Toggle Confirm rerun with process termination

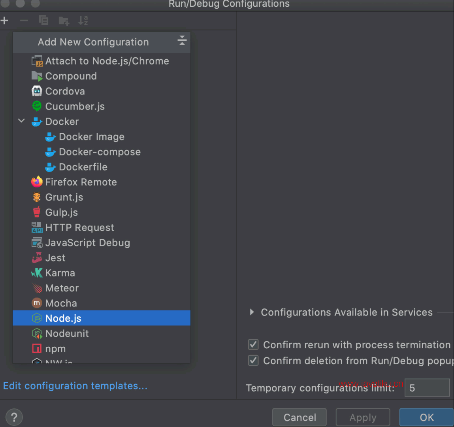tap(253, 345)
